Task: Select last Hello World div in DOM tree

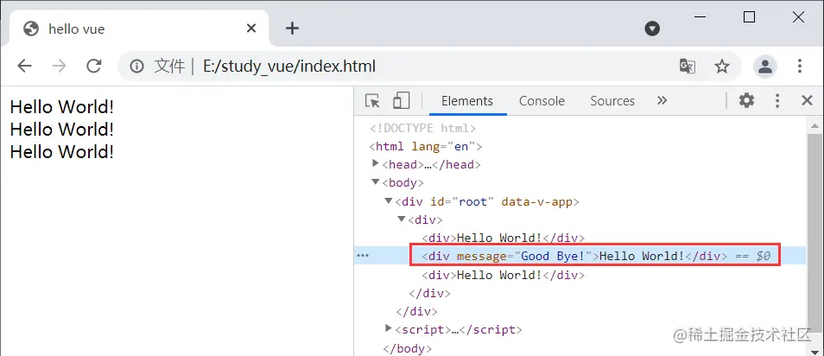Action: coord(503,275)
